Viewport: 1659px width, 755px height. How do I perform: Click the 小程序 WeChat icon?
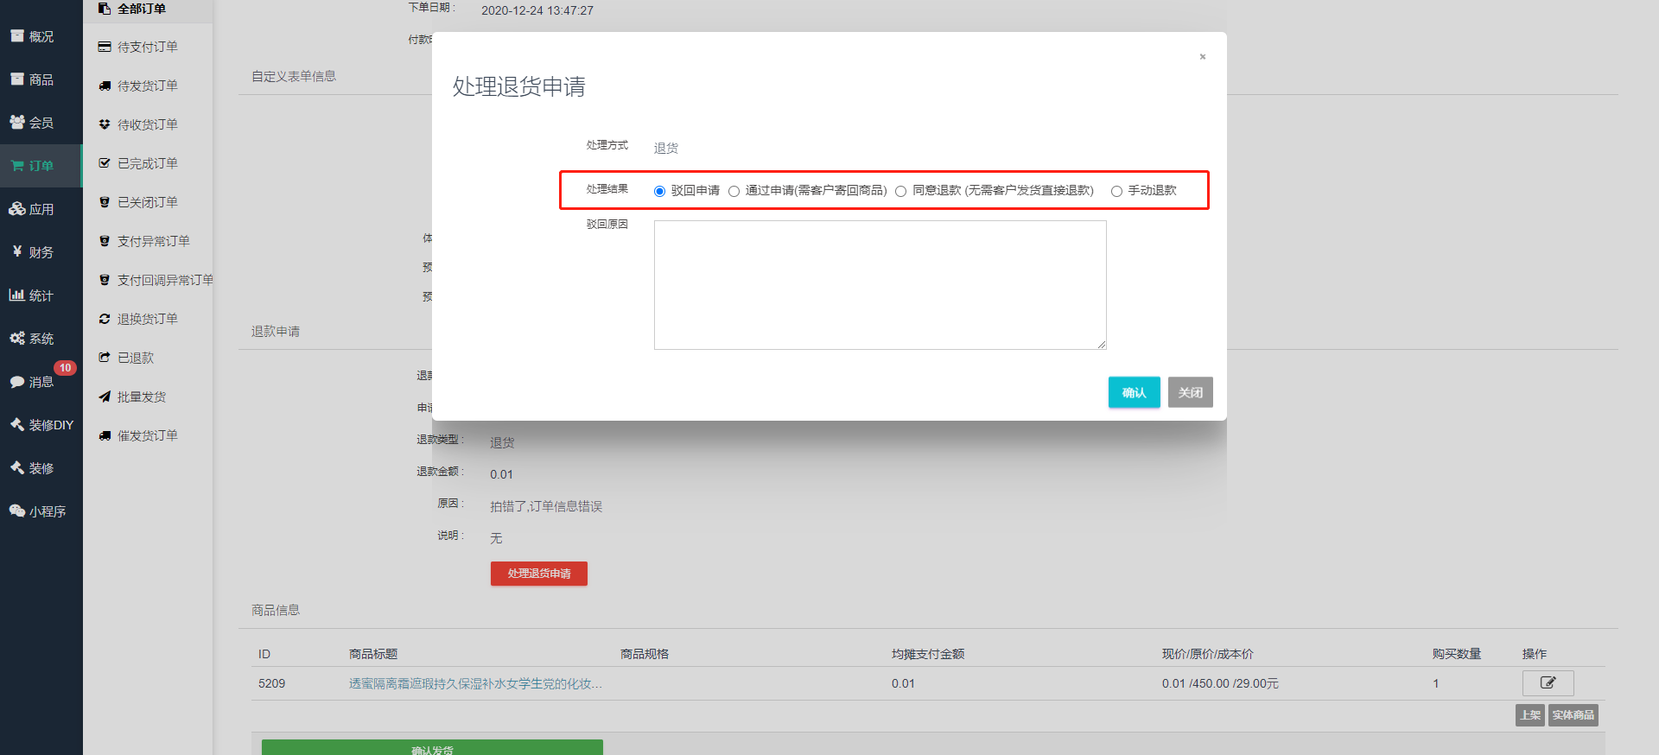coord(17,511)
